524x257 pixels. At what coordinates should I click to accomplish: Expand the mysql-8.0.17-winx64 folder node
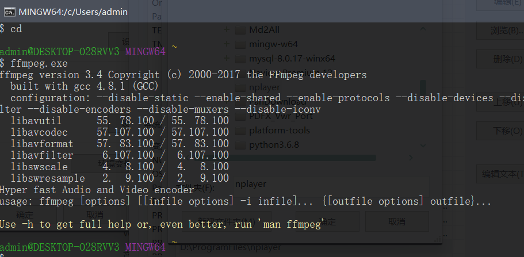tap(227, 58)
